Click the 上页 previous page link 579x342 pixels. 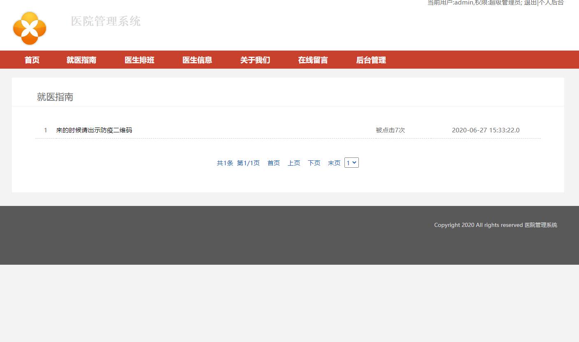[294, 163]
